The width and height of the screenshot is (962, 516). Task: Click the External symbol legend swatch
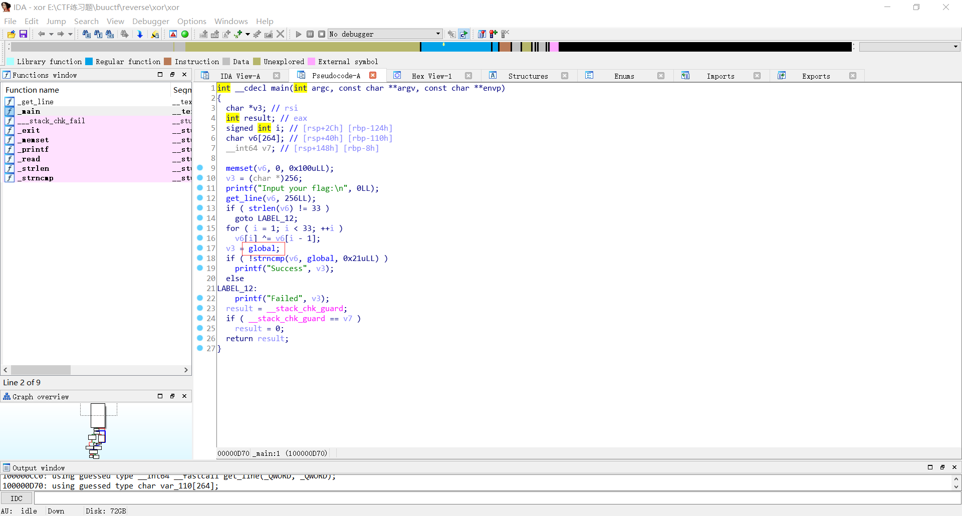(311, 62)
